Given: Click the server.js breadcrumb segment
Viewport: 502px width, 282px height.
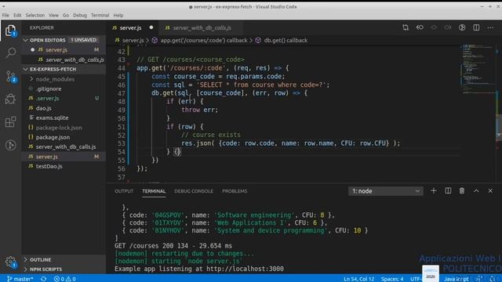Looking at the screenshot, I should point(133,40).
